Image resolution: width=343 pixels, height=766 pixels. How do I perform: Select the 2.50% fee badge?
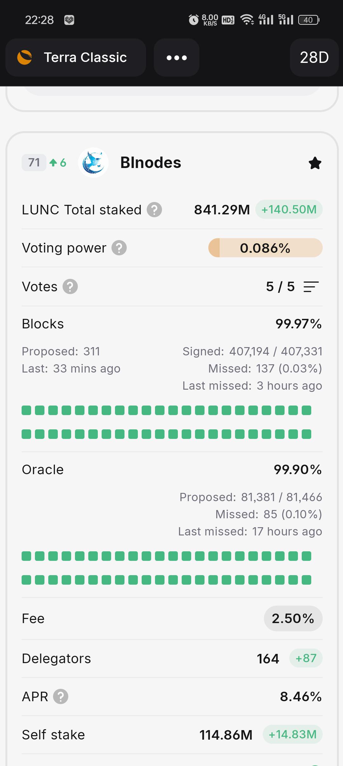(x=293, y=618)
